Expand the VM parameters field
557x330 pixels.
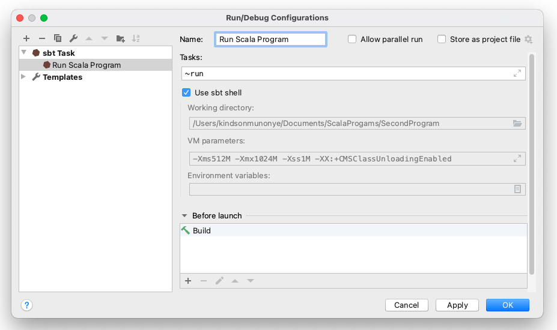[517, 158]
